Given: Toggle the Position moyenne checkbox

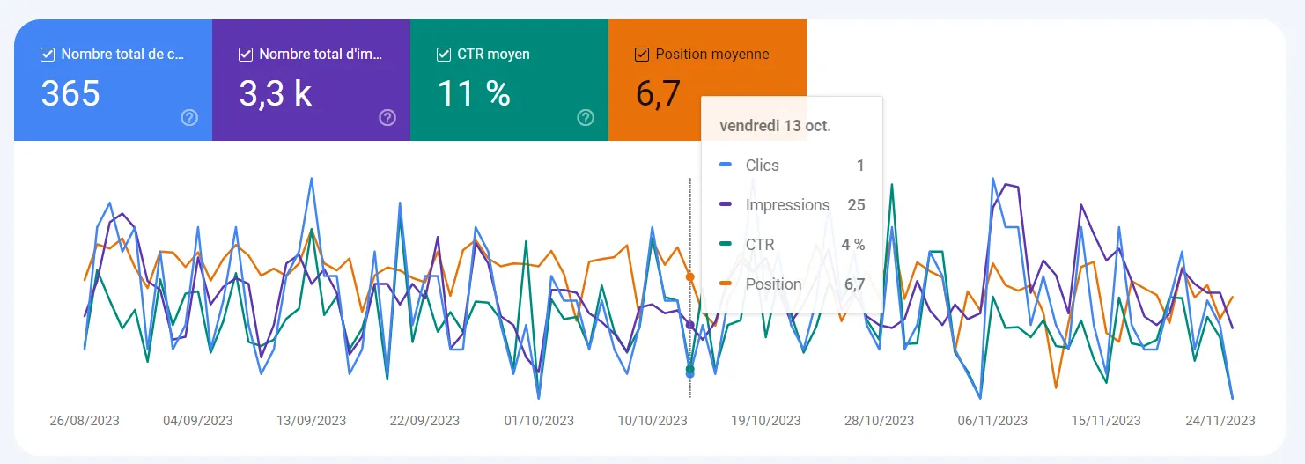Looking at the screenshot, I should [x=642, y=55].
